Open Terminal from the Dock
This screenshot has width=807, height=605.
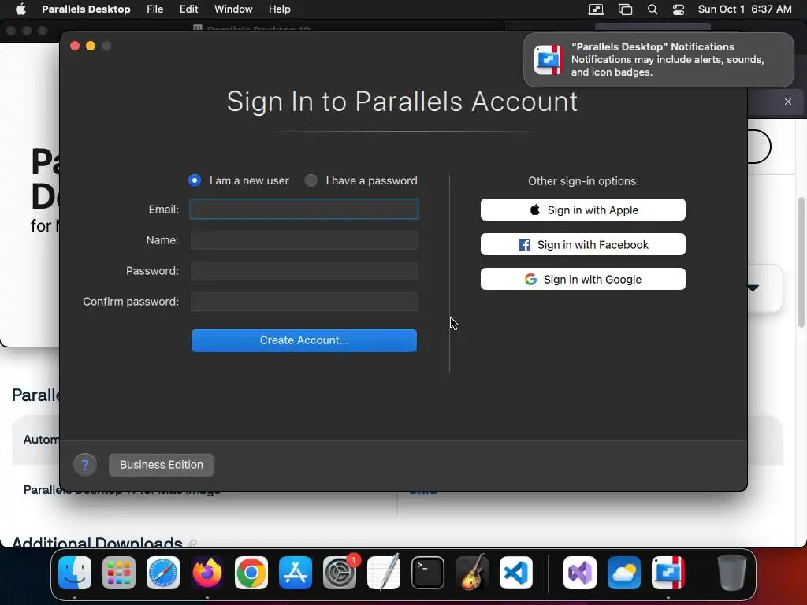tap(428, 573)
